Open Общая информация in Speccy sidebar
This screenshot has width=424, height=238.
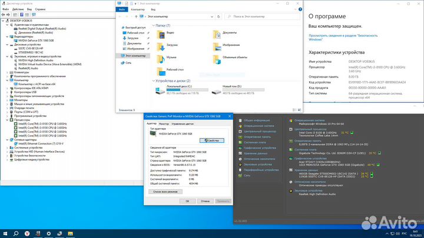tap(257, 120)
